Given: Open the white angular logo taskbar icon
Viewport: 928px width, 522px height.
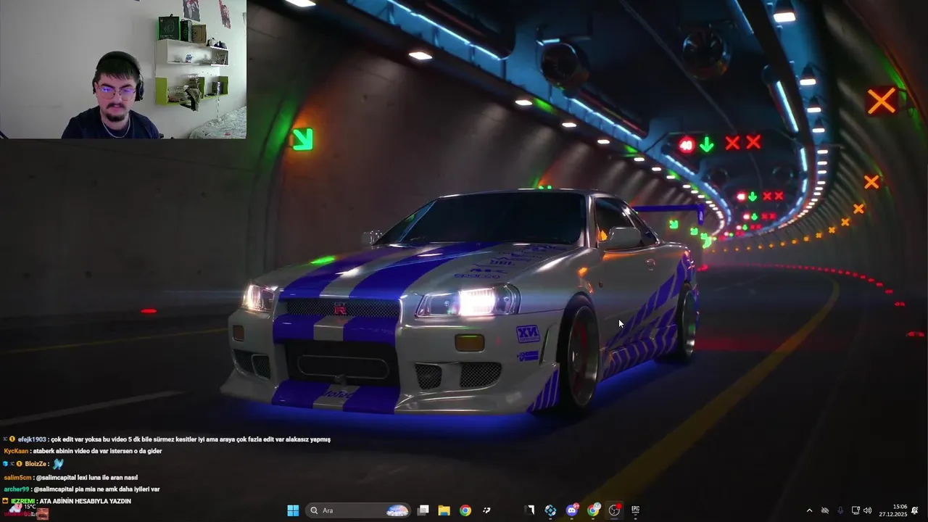Looking at the screenshot, I should [x=530, y=510].
